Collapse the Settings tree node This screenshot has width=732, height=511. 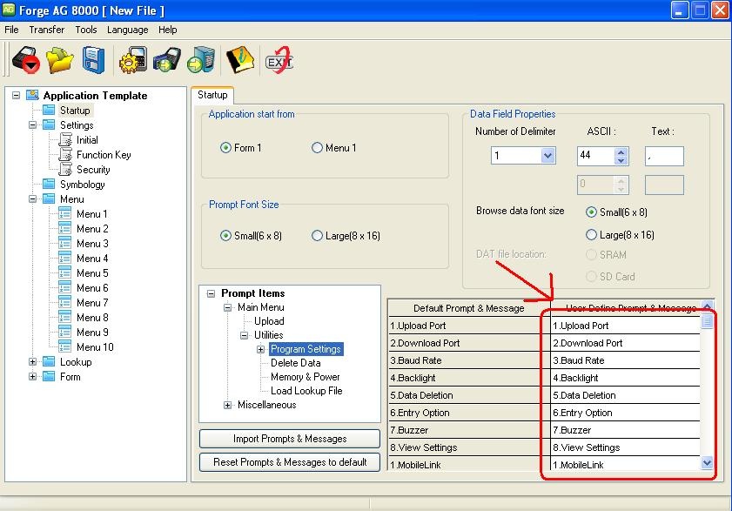33,124
